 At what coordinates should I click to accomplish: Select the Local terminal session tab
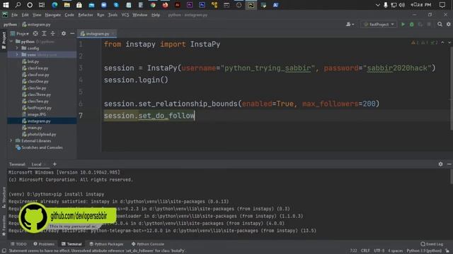pos(36,164)
